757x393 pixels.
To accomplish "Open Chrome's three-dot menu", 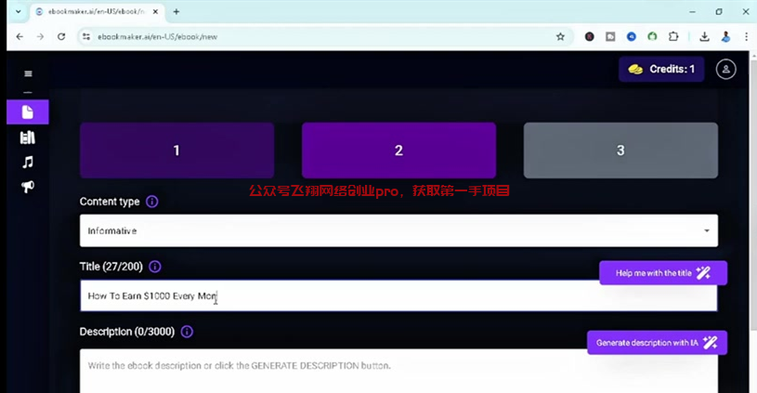I will point(745,36).
